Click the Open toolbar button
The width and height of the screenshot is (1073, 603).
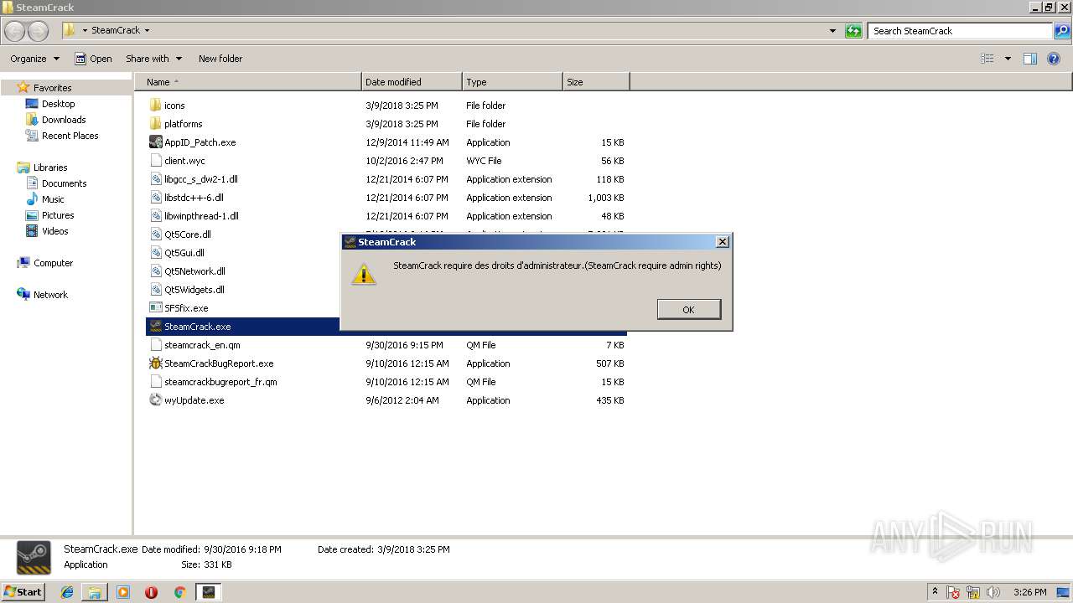93,59
